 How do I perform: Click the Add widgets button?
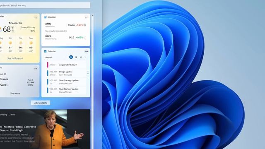(41, 103)
